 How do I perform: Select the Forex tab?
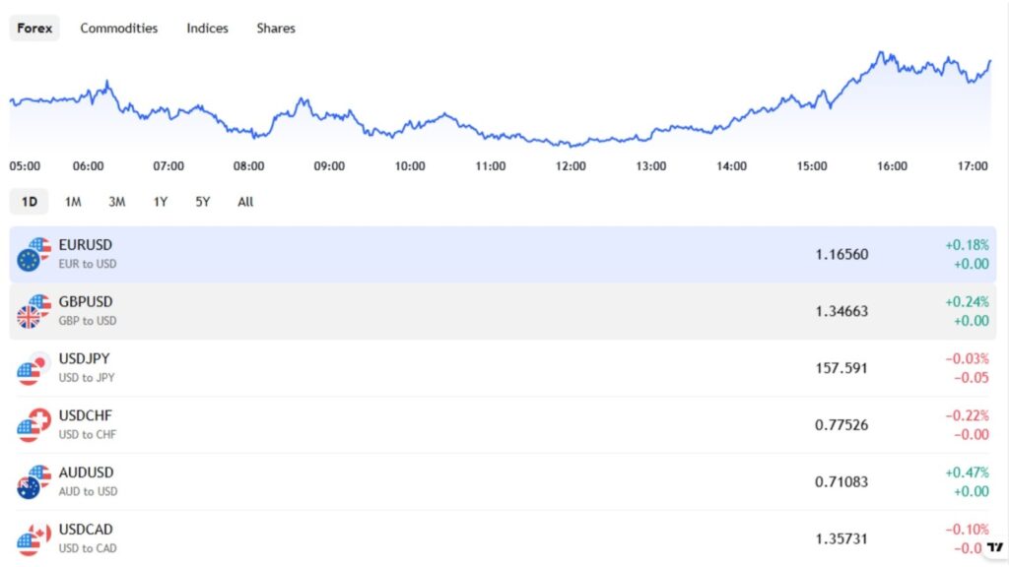tap(34, 29)
